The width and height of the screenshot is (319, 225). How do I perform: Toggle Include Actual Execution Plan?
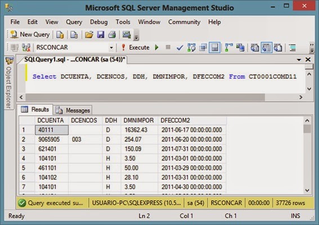click(x=229, y=48)
